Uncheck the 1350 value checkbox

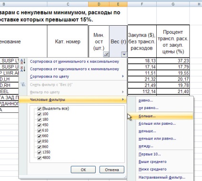pos(39,152)
